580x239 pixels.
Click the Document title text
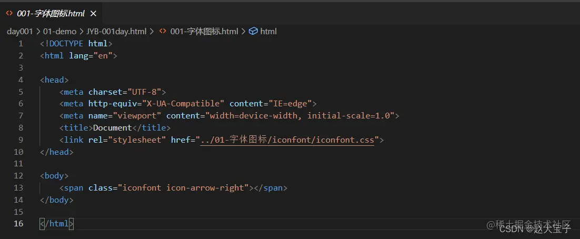pyautogui.click(x=113, y=128)
